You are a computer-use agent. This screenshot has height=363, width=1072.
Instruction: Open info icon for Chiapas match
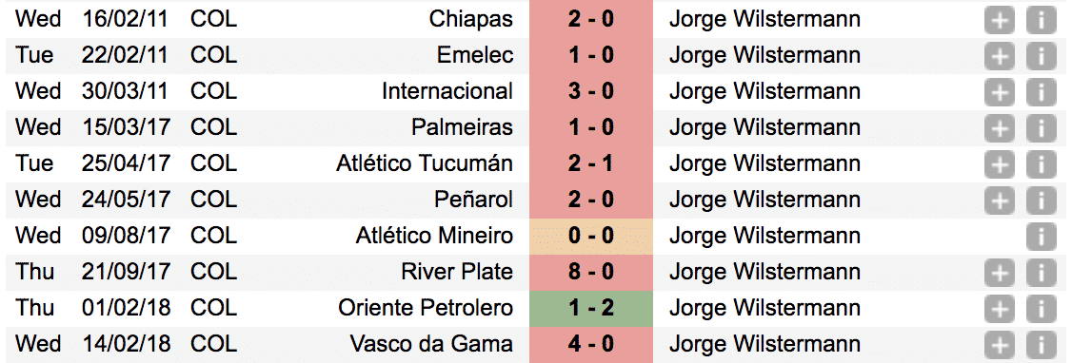point(1042,20)
